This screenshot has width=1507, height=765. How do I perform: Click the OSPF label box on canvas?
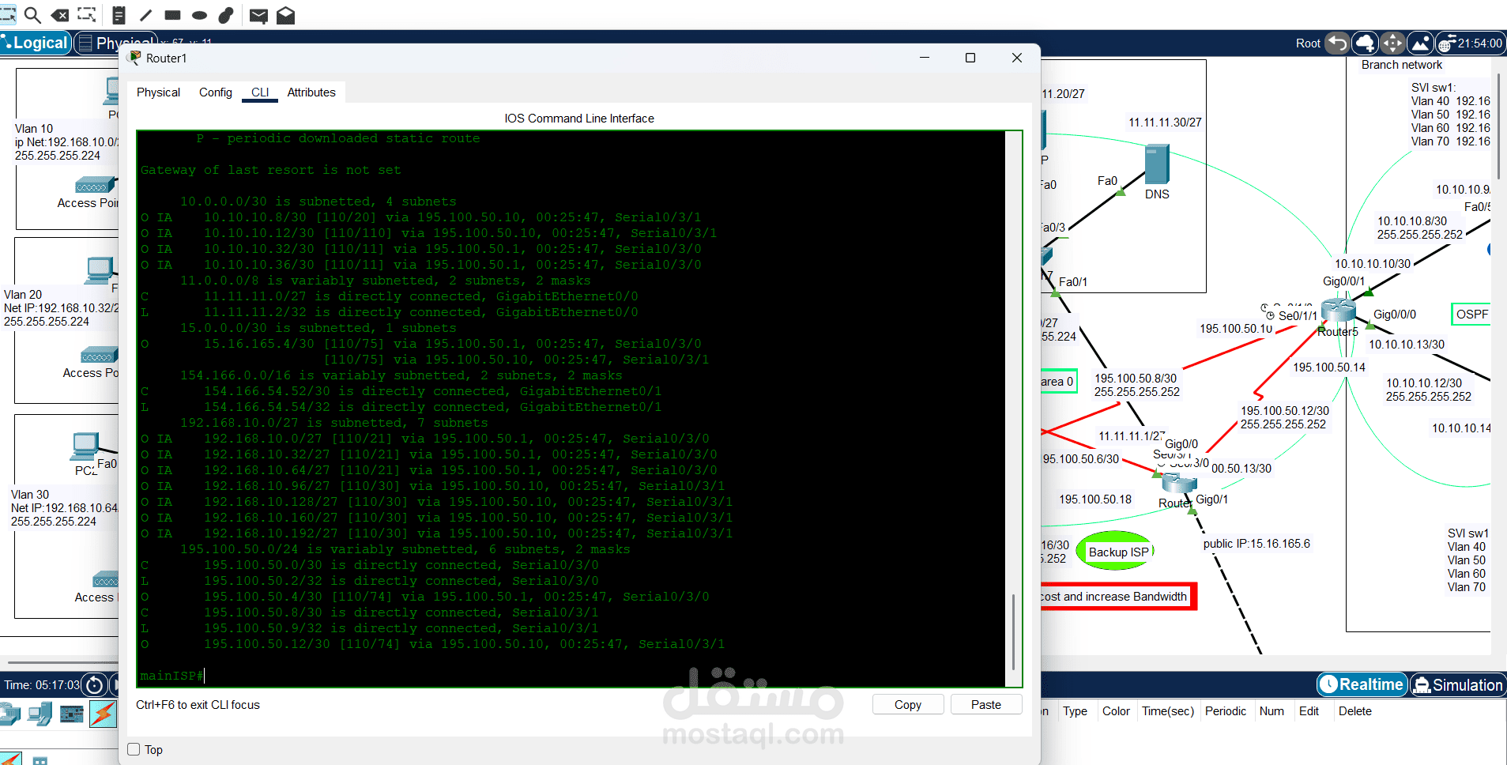click(x=1471, y=314)
